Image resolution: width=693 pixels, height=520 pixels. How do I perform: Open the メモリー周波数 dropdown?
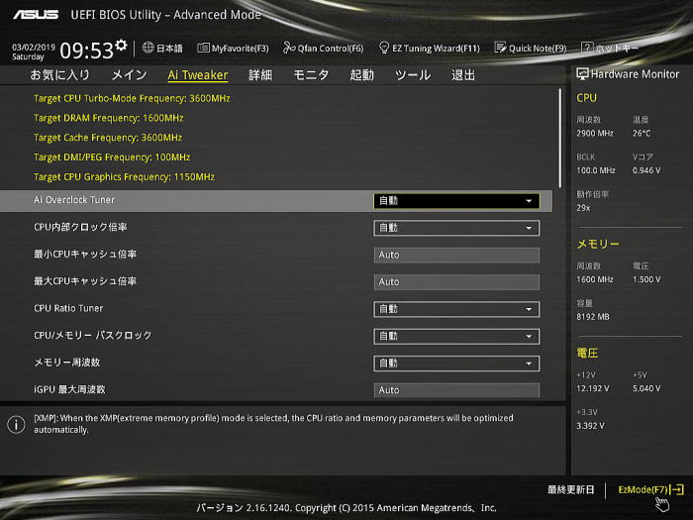click(x=456, y=364)
